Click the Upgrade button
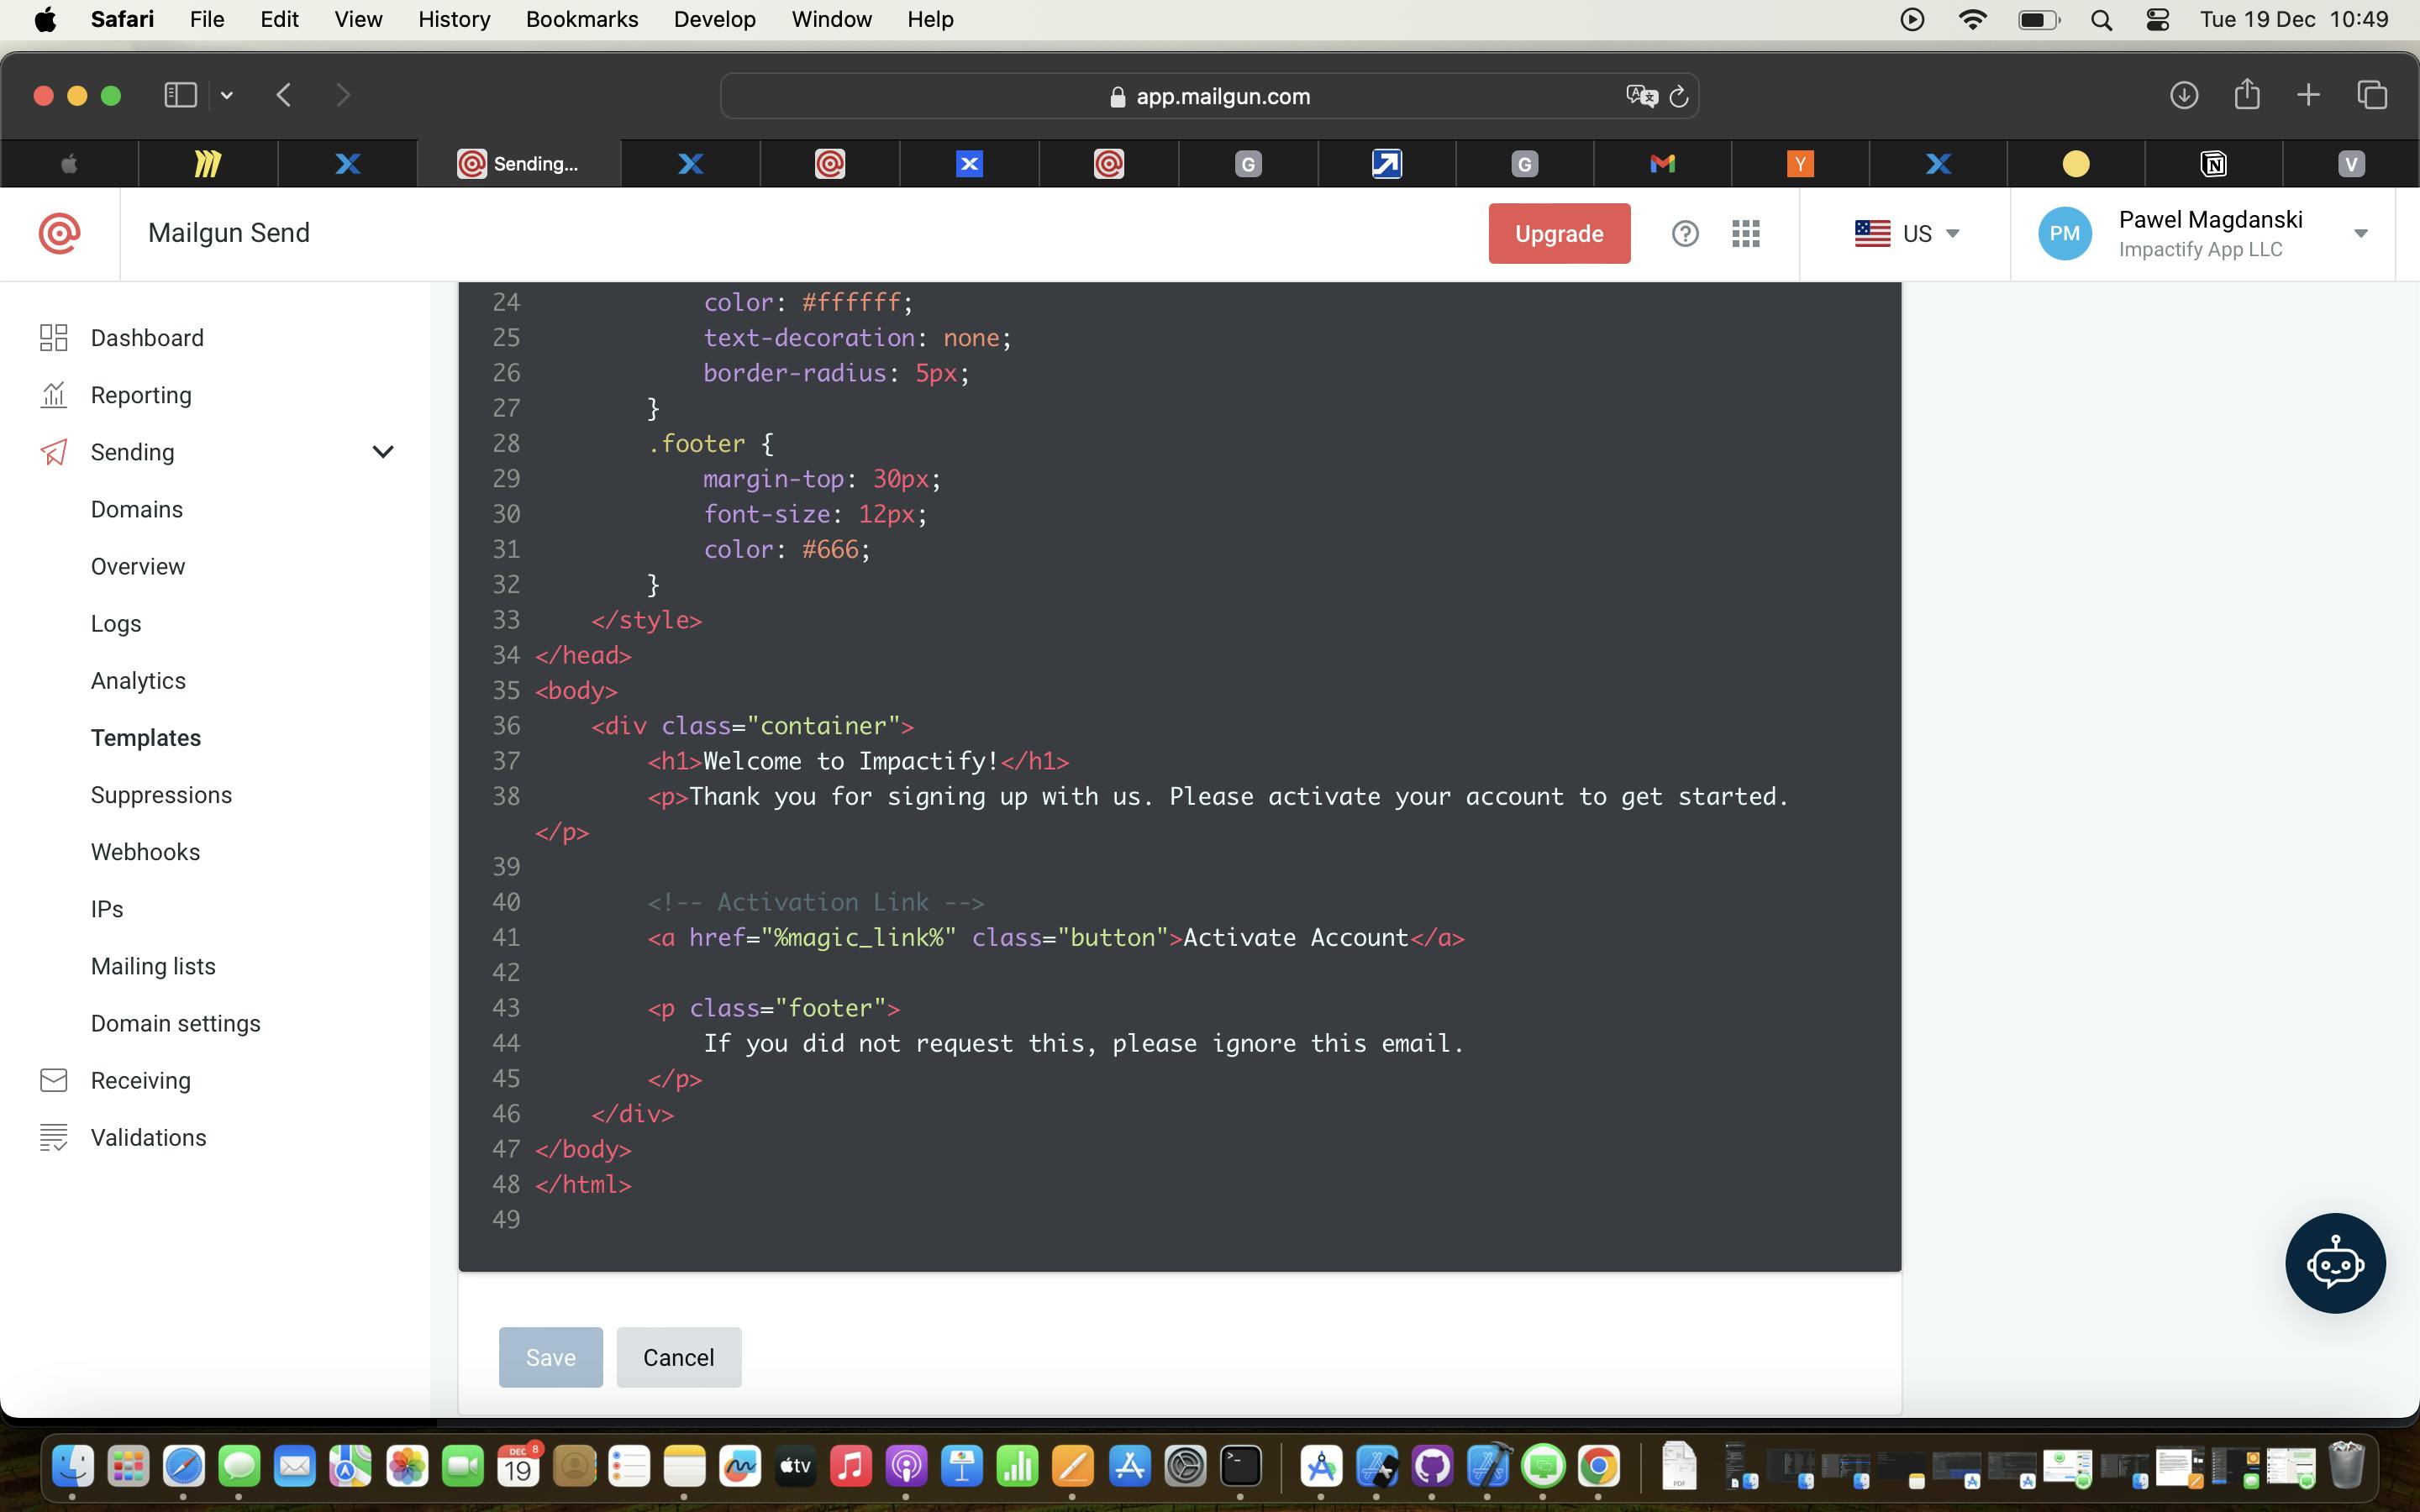This screenshot has height=1512, width=2420. coord(1558,233)
